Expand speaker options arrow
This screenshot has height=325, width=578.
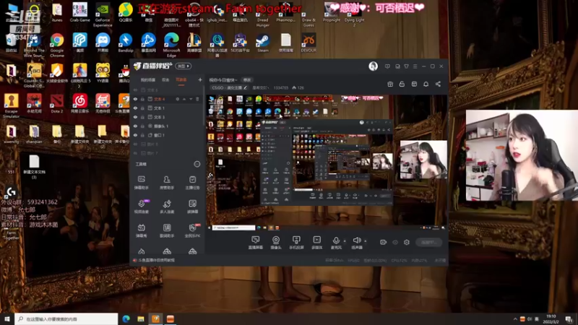[366, 241]
